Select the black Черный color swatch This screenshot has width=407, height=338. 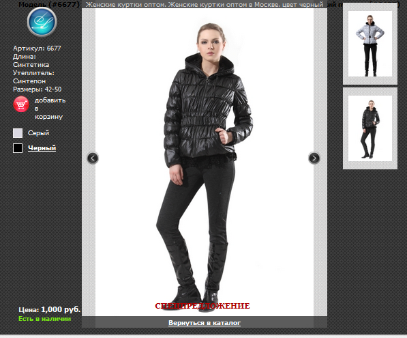18,148
